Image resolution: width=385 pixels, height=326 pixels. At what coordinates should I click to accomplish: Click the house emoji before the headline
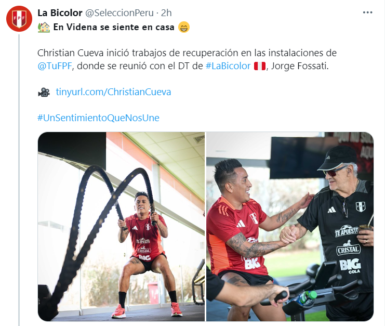coord(44,27)
